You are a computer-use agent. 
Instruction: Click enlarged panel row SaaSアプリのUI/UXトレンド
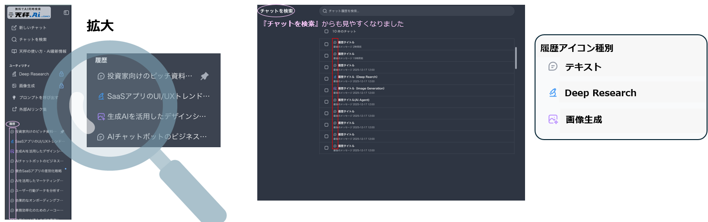153,97
